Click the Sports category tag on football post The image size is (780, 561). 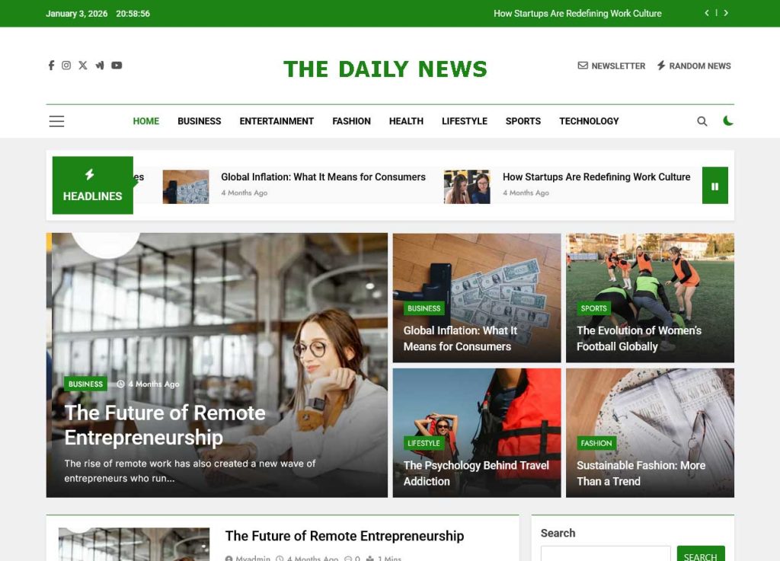(x=593, y=308)
